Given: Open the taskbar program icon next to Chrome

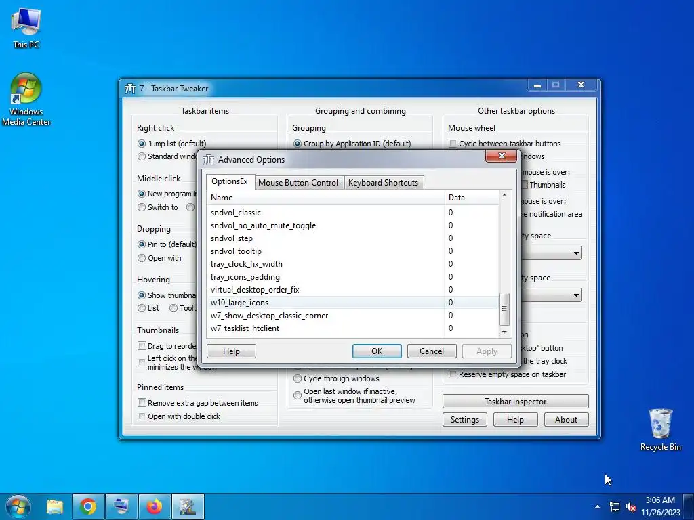Looking at the screenshot, I should pyautogui.click(x=121, y=506).
